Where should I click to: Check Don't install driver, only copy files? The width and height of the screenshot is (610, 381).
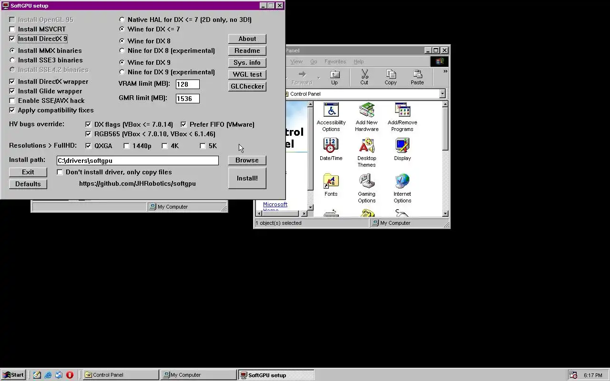60,172
